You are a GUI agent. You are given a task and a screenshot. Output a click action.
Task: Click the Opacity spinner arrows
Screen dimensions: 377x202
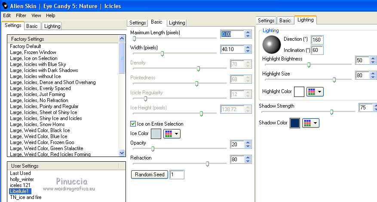(x=248, y=144)
